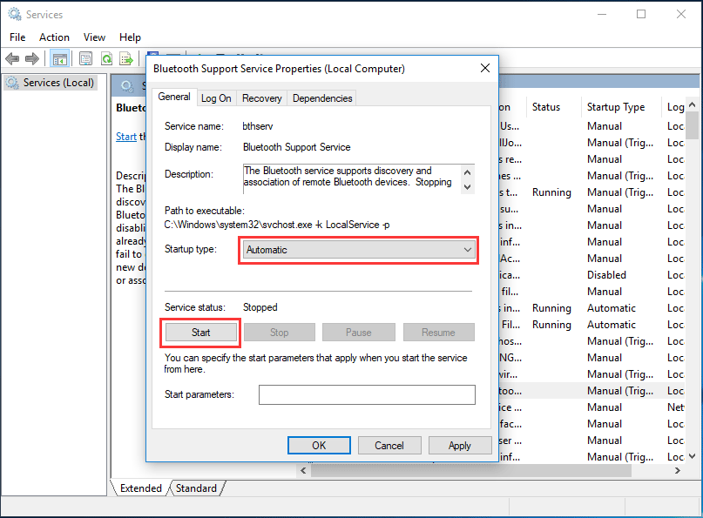Viewport: 703px width, 518px height.
Task: Close the Bluetooth Support Service Properties dialog
Action: click(x=484, y=68)
